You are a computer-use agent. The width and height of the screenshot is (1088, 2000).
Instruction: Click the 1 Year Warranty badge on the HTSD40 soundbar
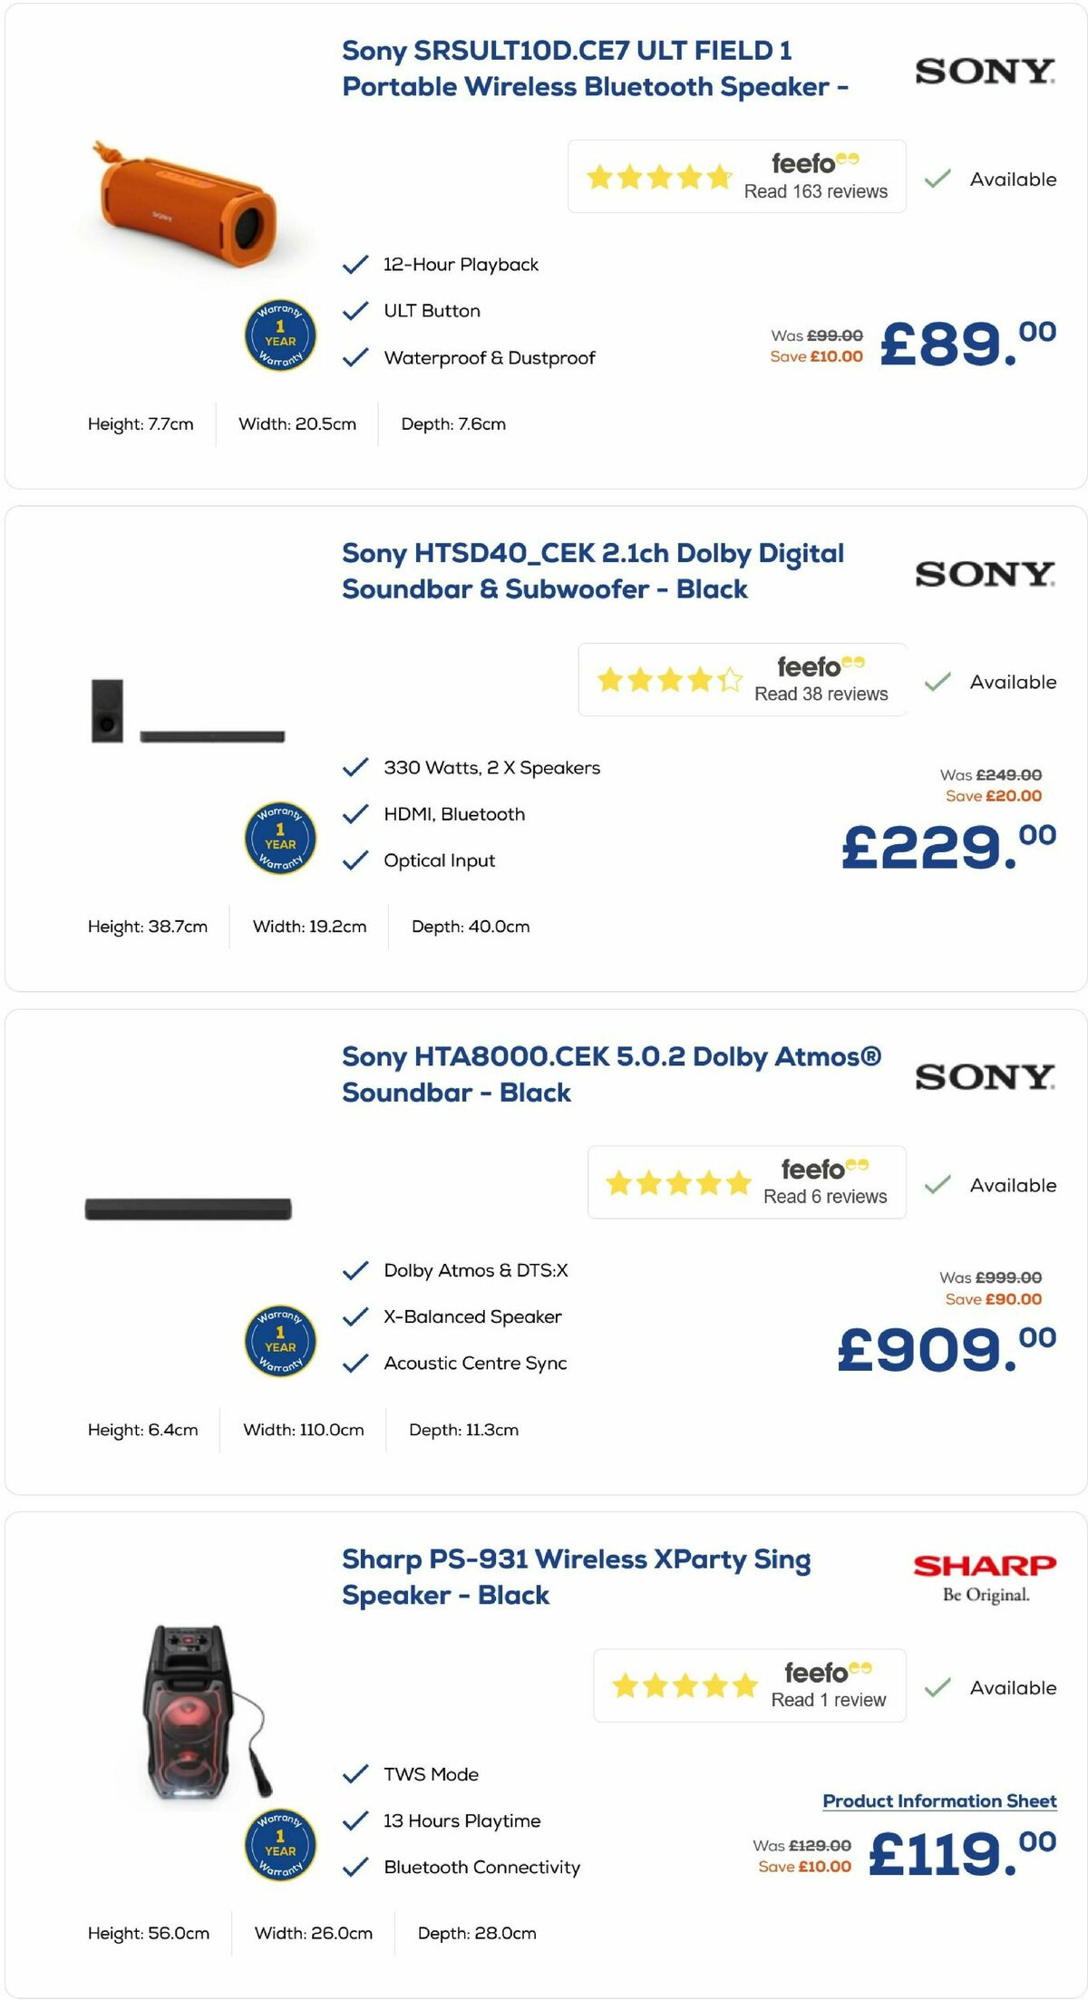point(281,839)
